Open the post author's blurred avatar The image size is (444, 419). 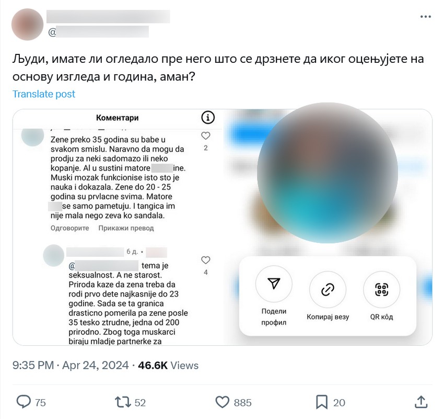27,25
